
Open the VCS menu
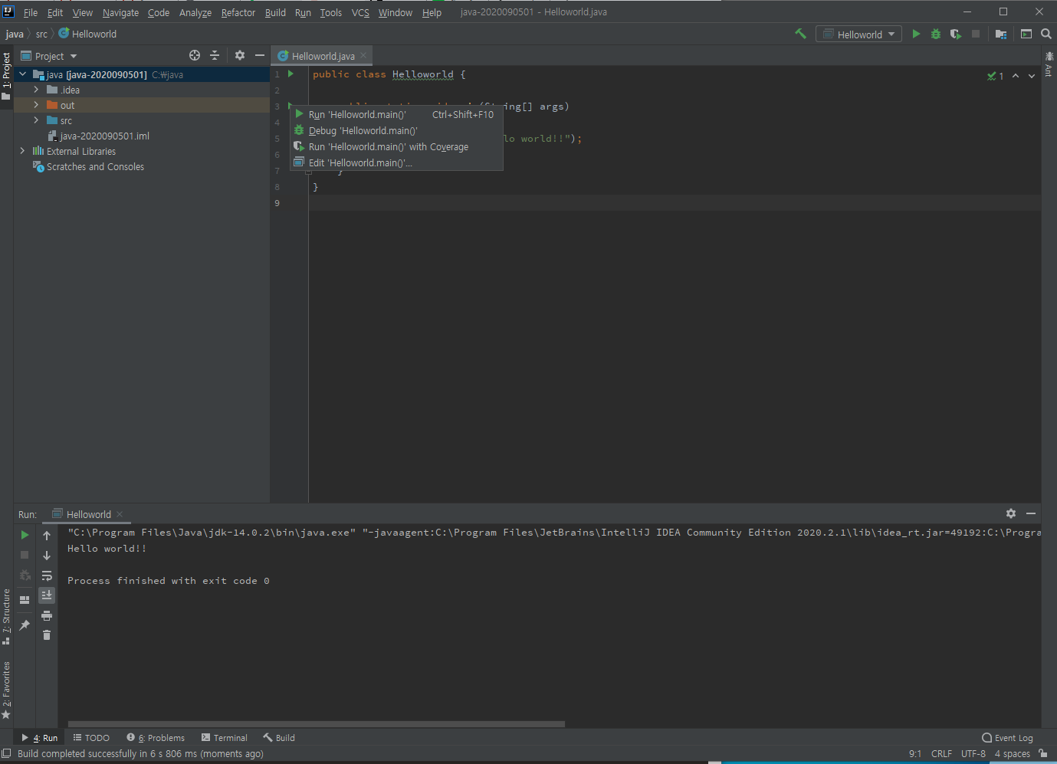point(360,12)
